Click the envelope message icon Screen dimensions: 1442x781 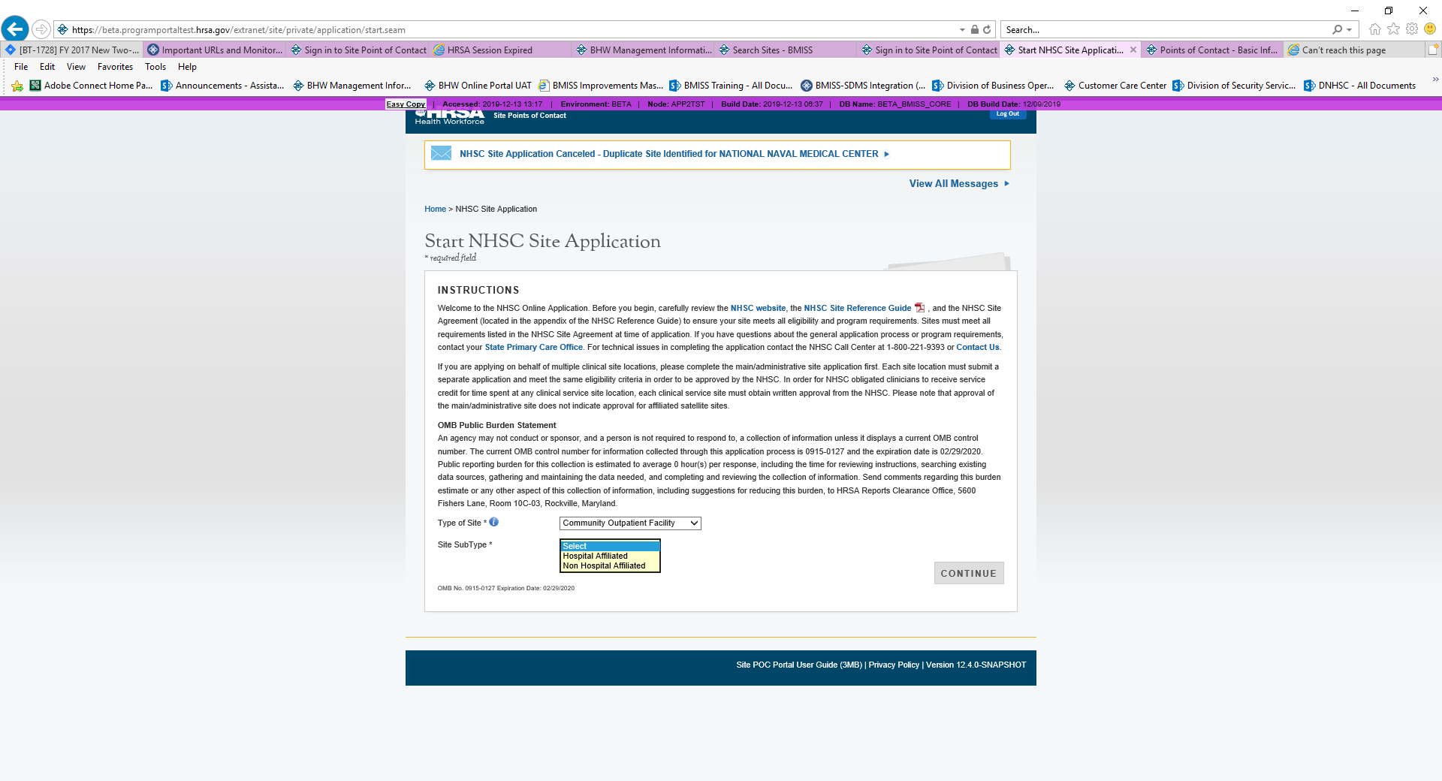[441, 154]
